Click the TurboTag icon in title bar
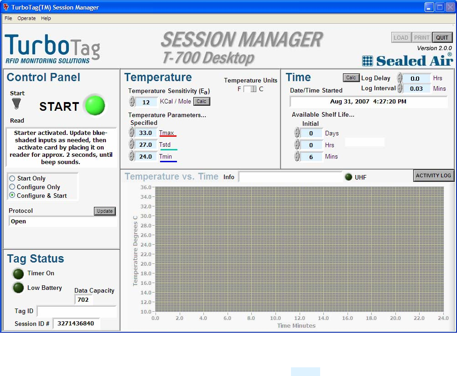Viewport: 457px width, 376px height. coord(6,7)
